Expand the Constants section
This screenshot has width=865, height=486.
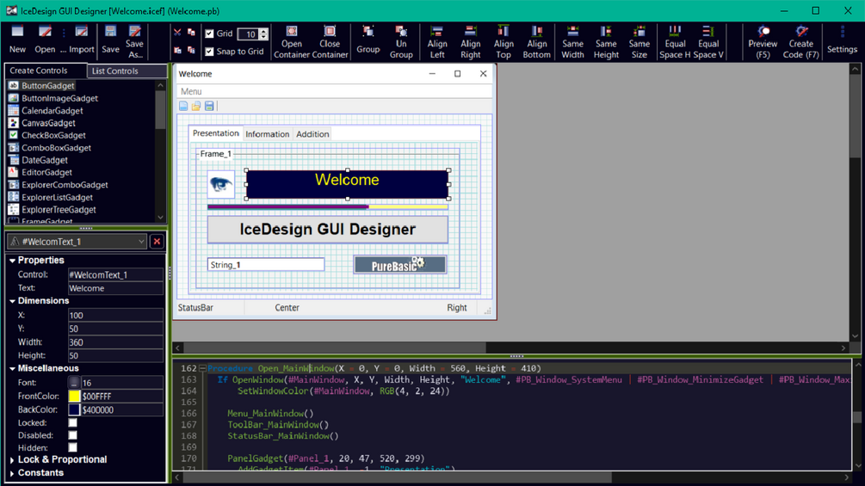click(12, 473)
